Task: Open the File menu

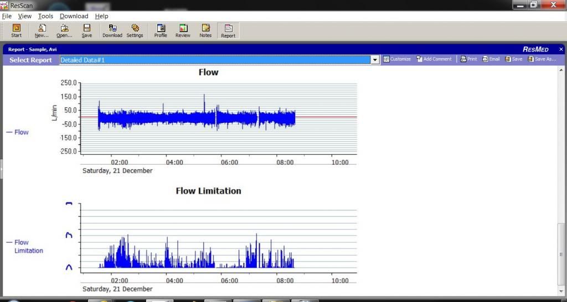Action: [x=7, y=16]
